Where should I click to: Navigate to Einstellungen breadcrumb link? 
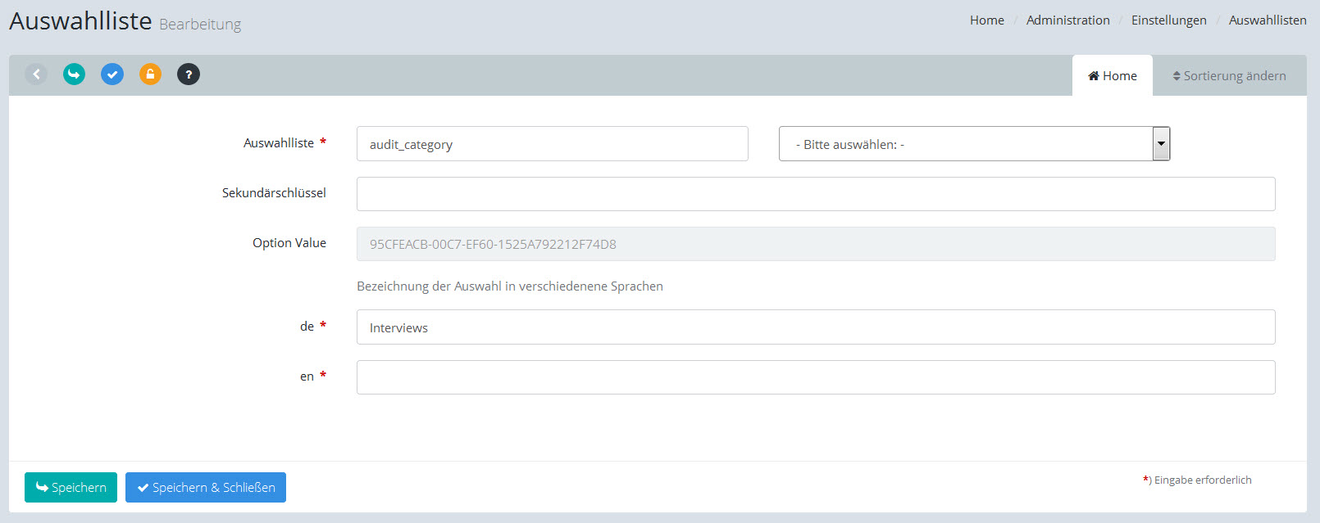(1168, 20)
